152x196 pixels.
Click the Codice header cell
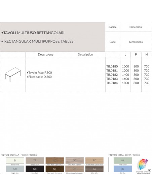(112, 27)
